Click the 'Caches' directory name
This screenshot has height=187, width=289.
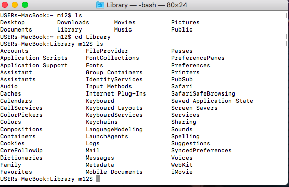pyautogui.click(x=11, y=93)
